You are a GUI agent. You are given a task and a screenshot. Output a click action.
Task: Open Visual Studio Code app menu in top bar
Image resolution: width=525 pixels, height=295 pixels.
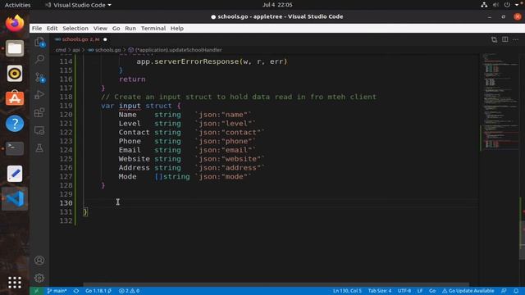(79, 5)
